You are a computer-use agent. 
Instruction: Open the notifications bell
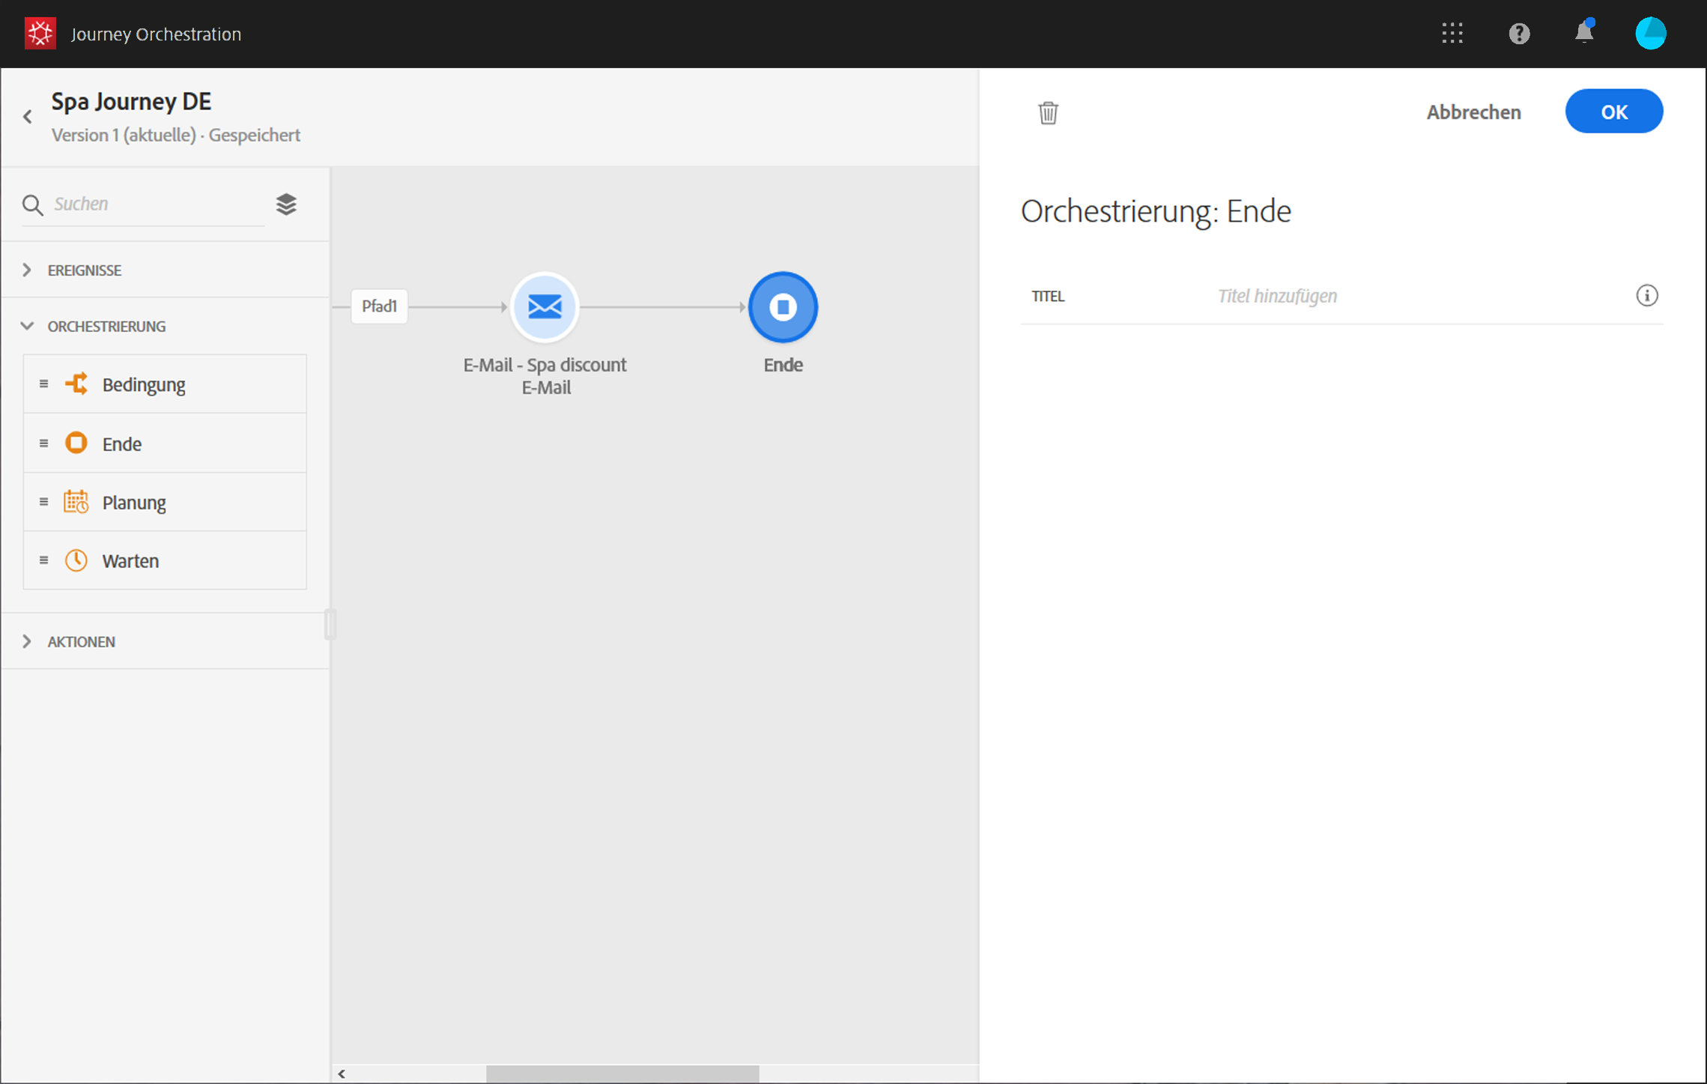coord(1583,34)
